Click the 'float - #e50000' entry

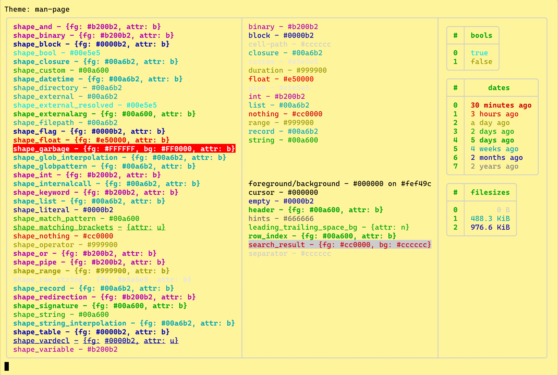pyautogui.click(x=281, y=79)
